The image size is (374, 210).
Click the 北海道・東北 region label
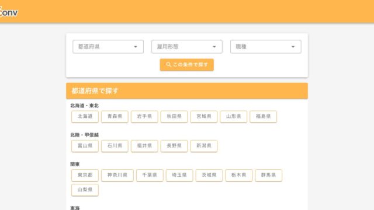[84, 106]
